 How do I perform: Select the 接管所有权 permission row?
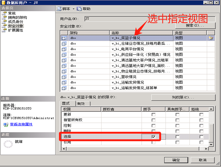pos(135,120)
